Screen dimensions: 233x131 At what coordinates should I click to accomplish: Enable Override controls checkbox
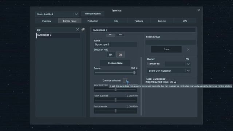point(125,80)
